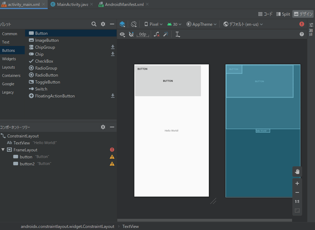Image resolution: width=315 pixels, height=230 pixels.
Task: Collapse the FrameLayout tree node
Action: pyautogui.click(x=3, y=150)
